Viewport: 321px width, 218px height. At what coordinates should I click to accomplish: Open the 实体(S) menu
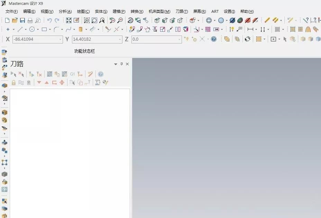101,11
